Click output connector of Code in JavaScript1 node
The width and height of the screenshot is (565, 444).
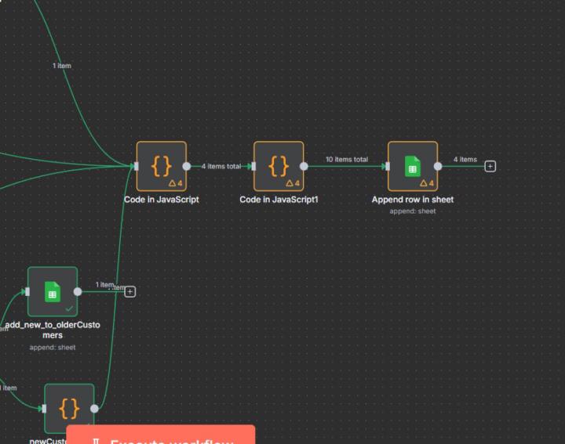(x=304, y=166)
